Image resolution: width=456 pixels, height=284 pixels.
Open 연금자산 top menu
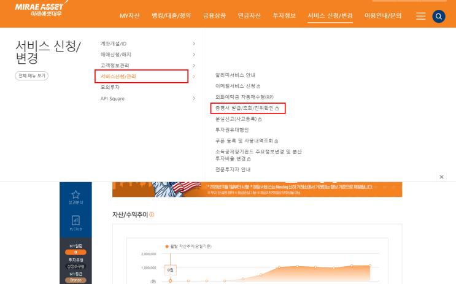249,16
